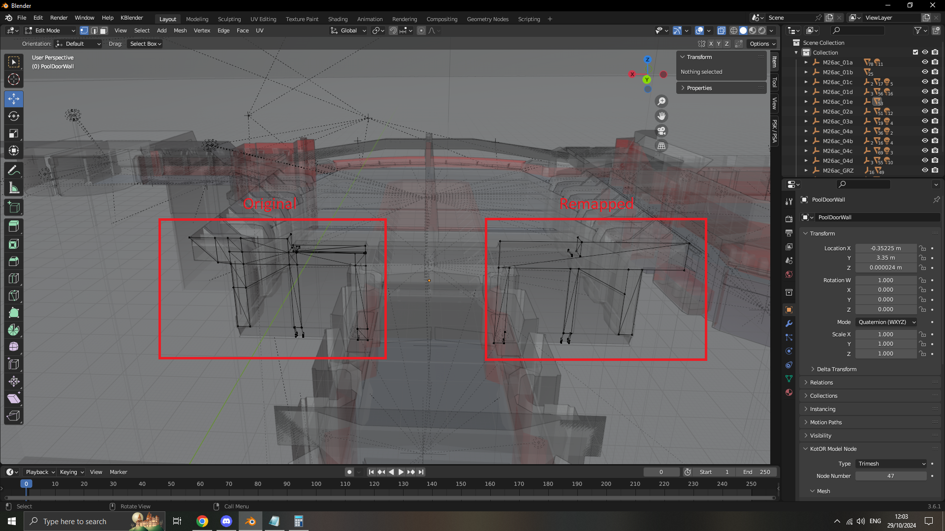Click the Scale X value field
The width and height of the screenshot is (945, 531).
point(886,334)
